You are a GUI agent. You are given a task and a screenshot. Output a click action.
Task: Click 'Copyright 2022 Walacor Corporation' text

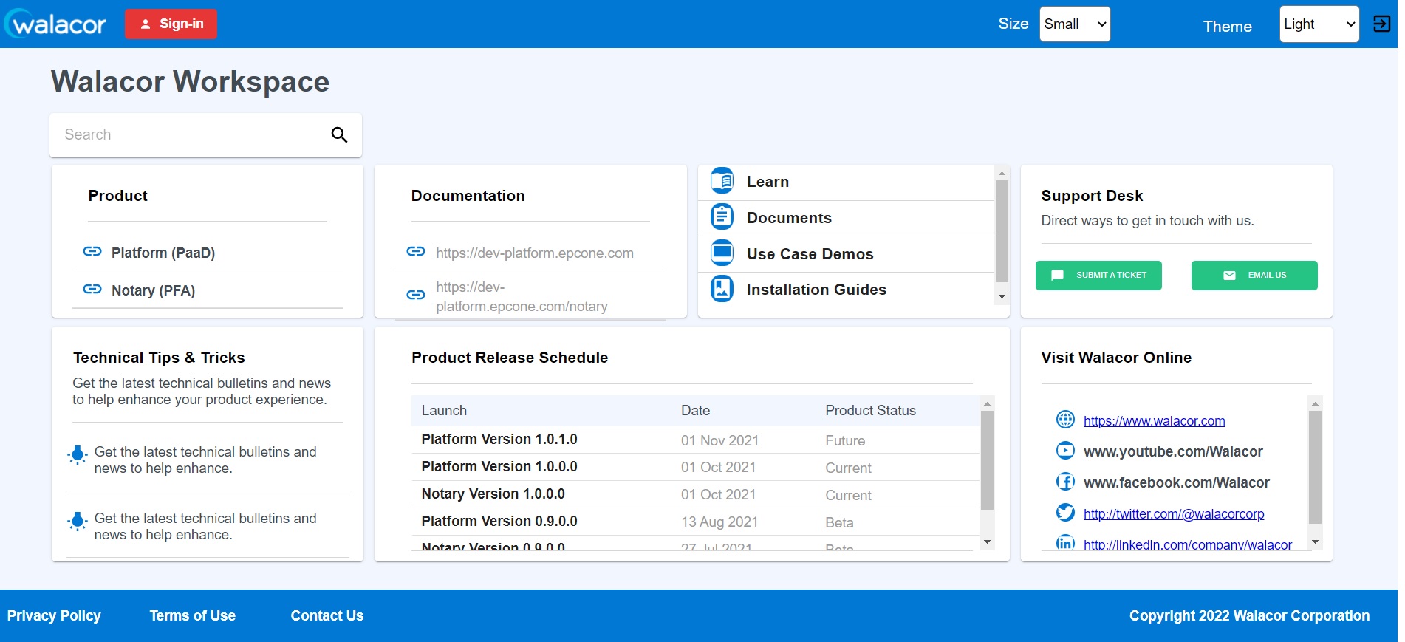pos(1249,615)
